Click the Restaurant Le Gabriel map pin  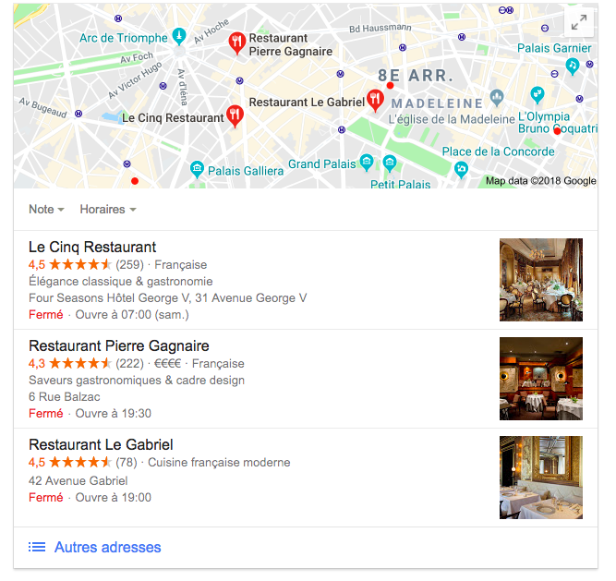point(375,100)
